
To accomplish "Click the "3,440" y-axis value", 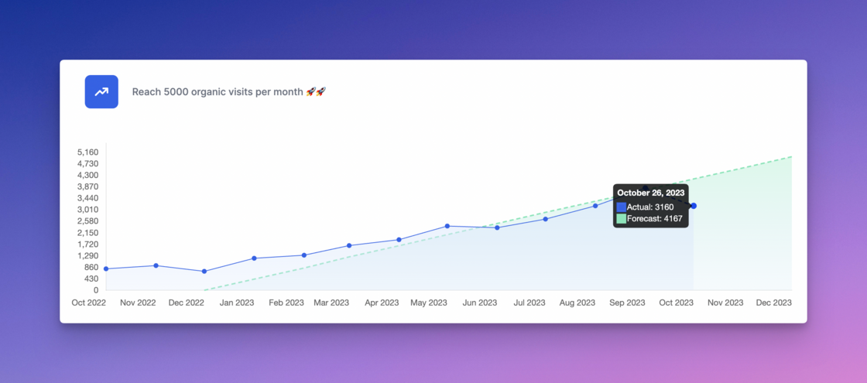I will pyautogui.click(x=88, y=198).
